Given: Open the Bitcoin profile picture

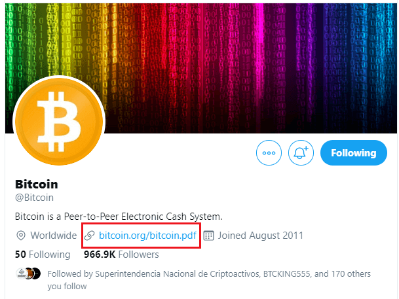Looking at the screenshot, I should 59,122.
